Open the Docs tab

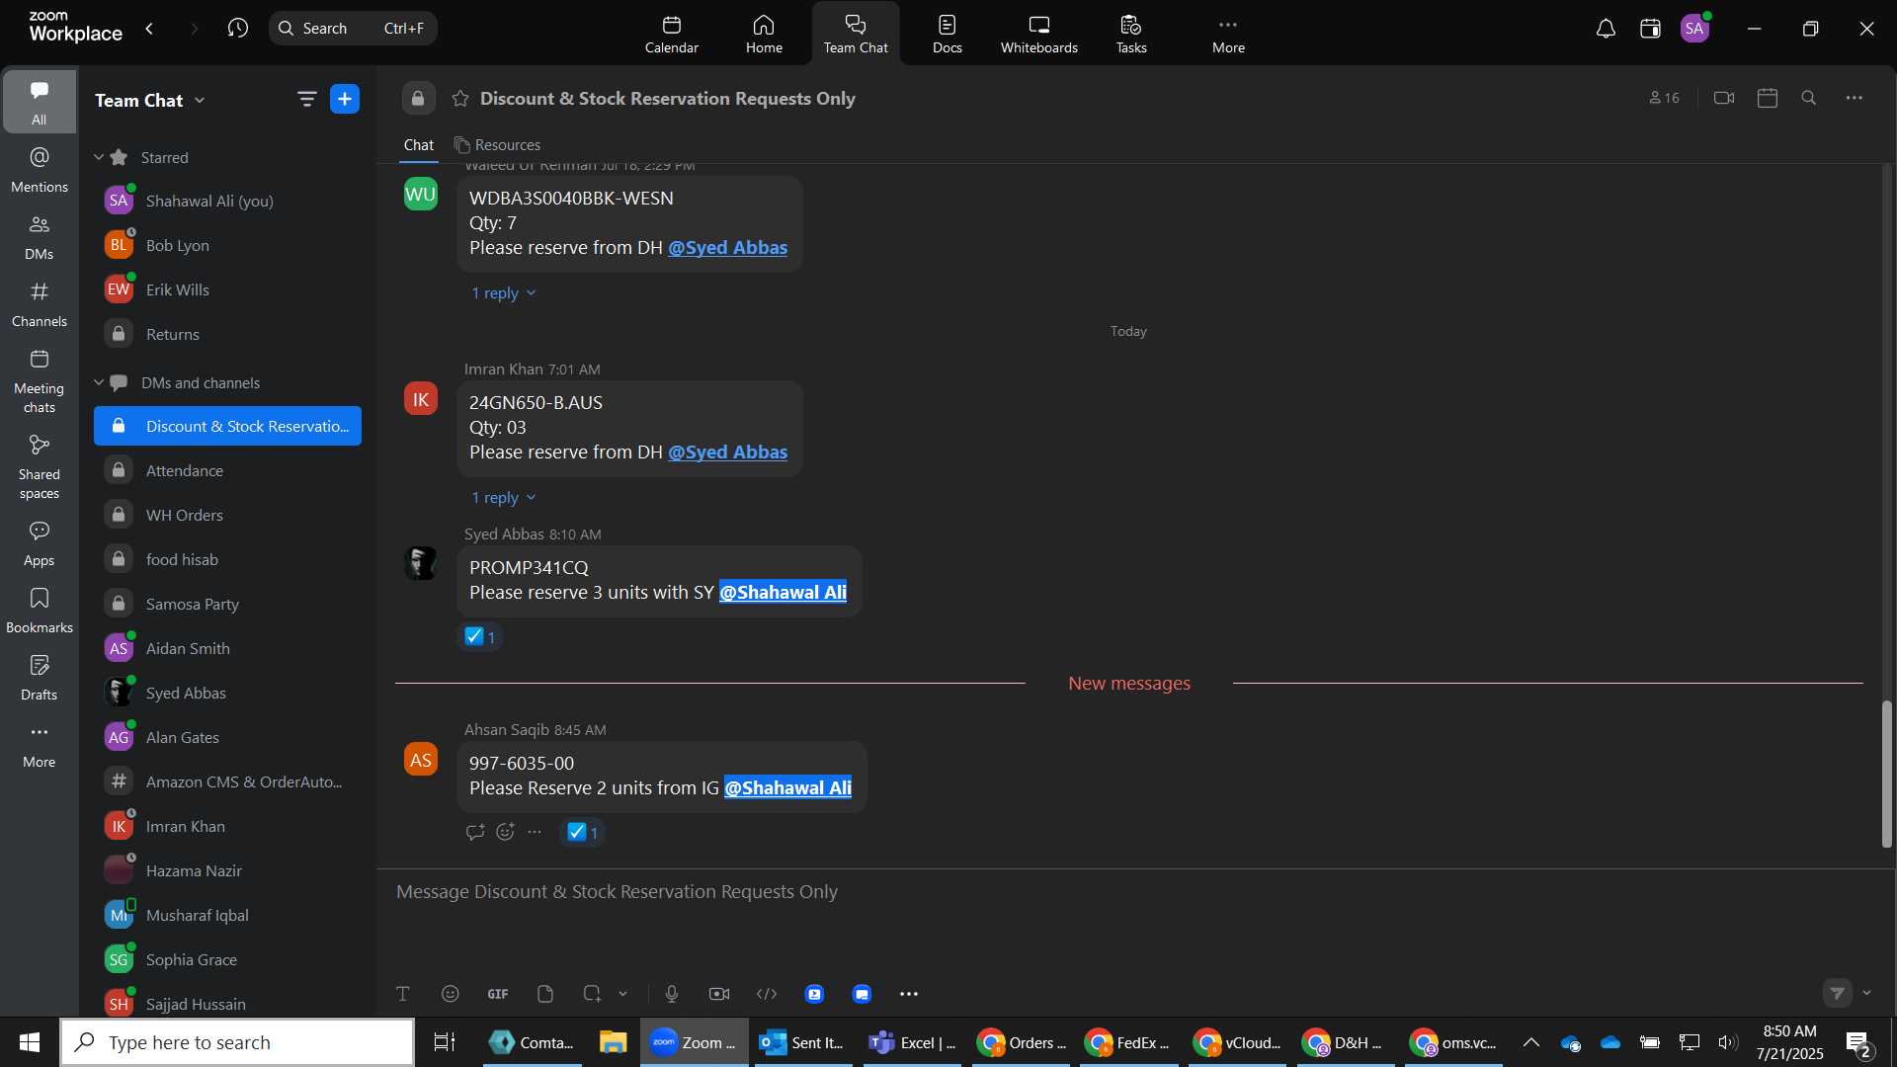(947, 34)
